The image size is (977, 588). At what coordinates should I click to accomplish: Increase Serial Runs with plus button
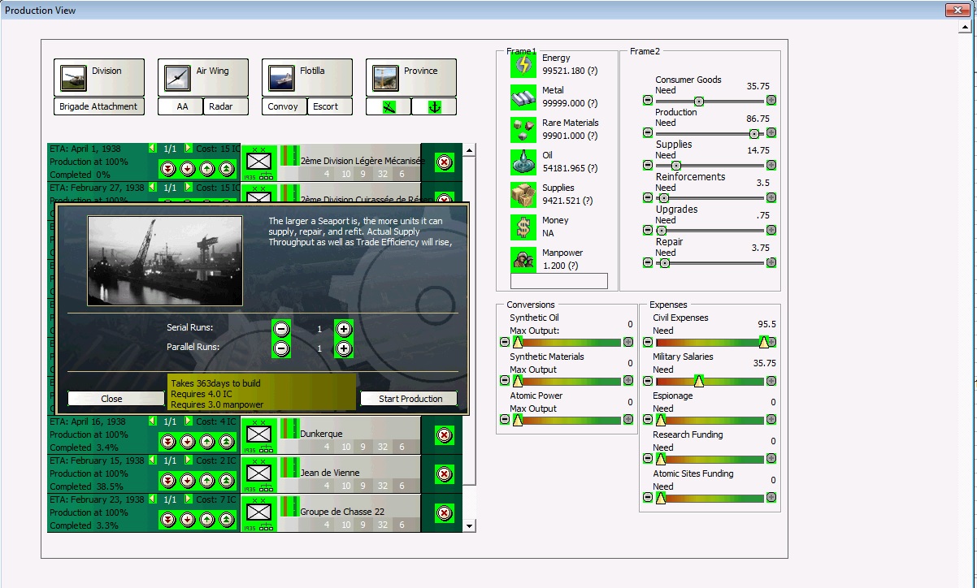pos(344,329)
